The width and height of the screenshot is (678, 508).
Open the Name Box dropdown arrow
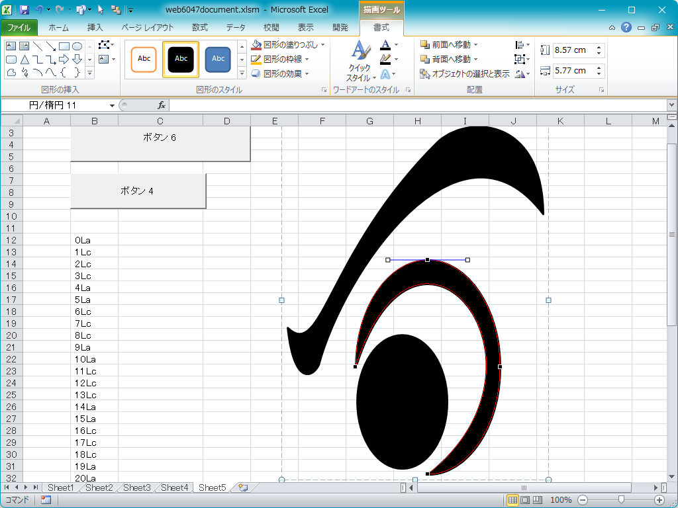[112, 106]
